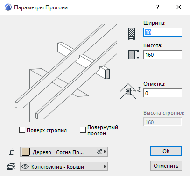The image size is (190, 176).
Task: Click the disabled Высота стропил field
Action: pyautogui.click(x=162, y=122)
